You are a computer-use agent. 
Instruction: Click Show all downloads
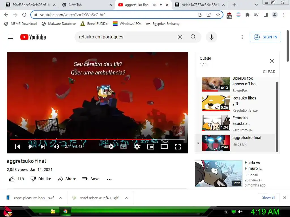click(268, 198)
